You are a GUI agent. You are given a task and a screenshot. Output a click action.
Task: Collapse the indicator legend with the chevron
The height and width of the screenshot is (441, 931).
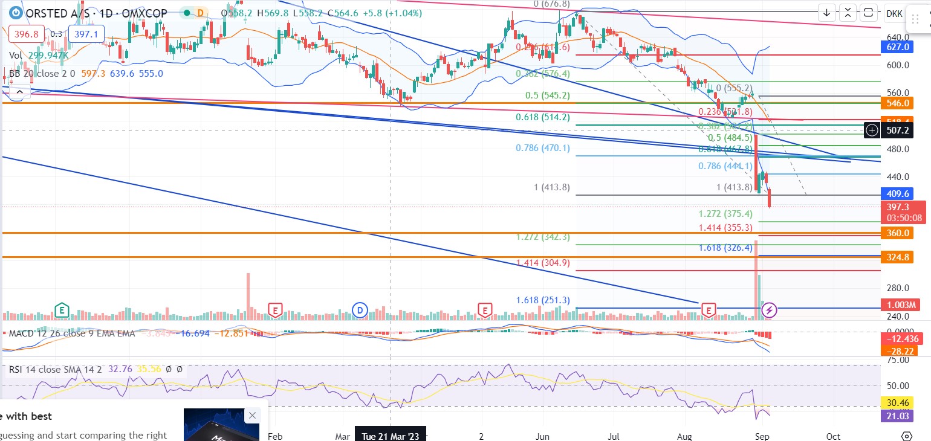point(19,92)
